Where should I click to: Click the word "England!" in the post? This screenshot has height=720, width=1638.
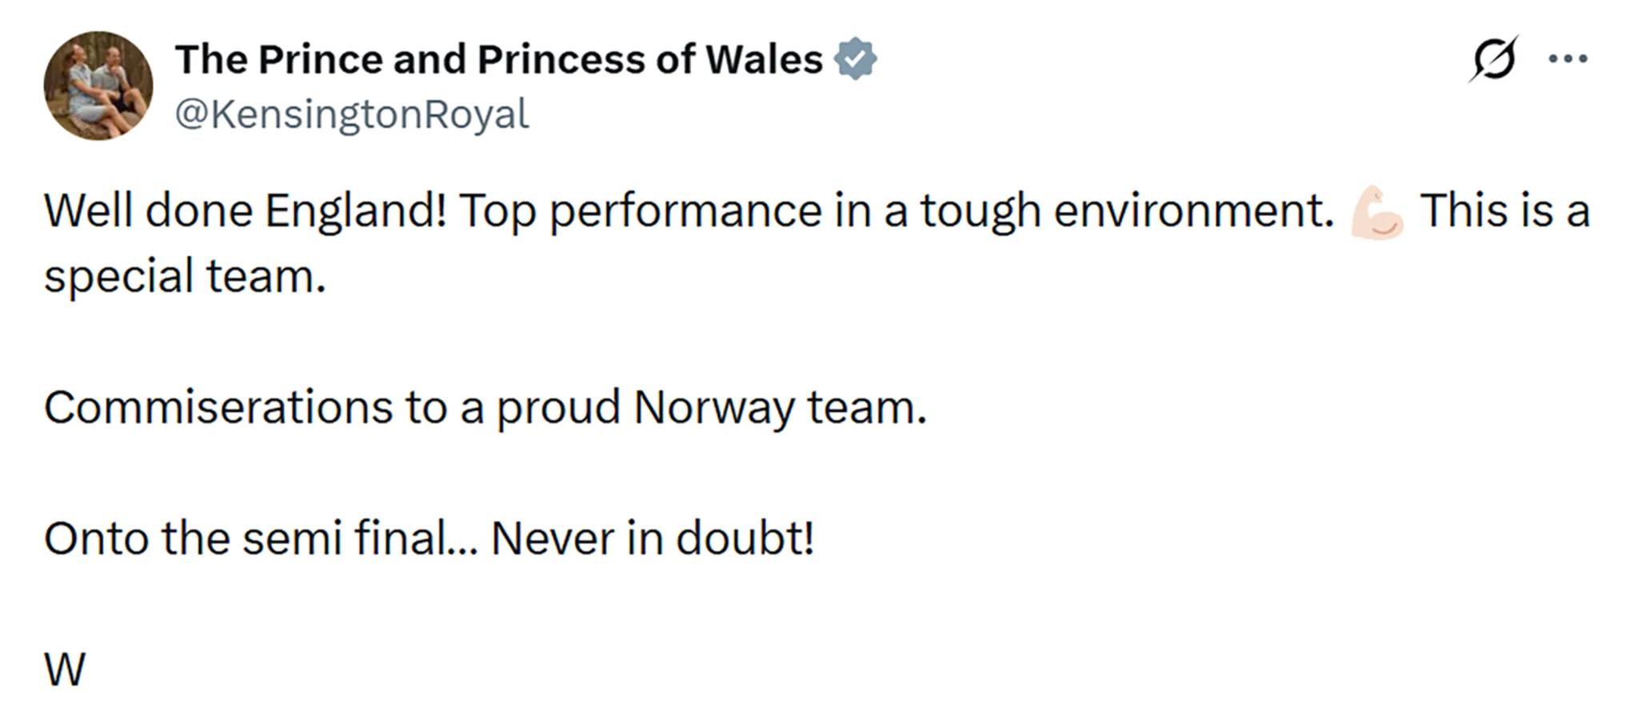[x=355, y=212]
